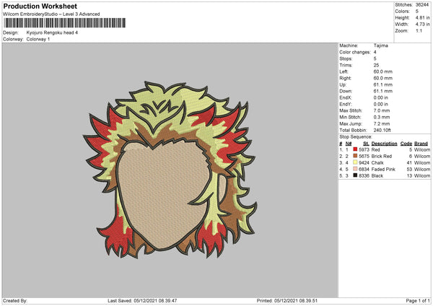The image size is (433, 306).
Task: Click the 'Production Worksheet' title
Action: pyautogui.click(x=40, y=6)
